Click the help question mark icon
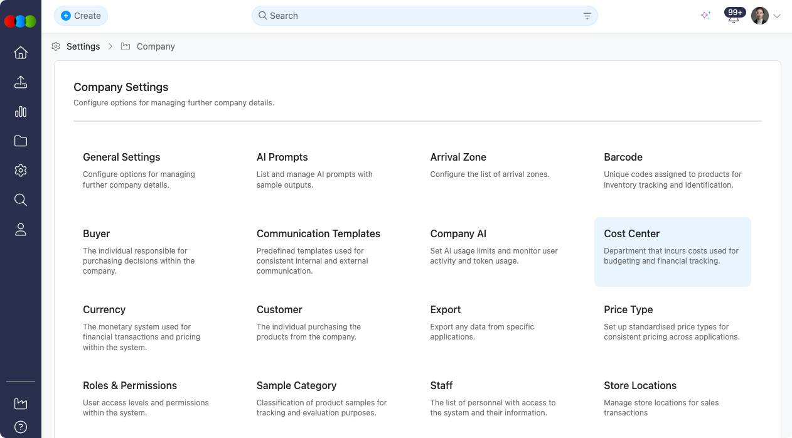Viewport: 792px width, 438px height. point(21,427)
